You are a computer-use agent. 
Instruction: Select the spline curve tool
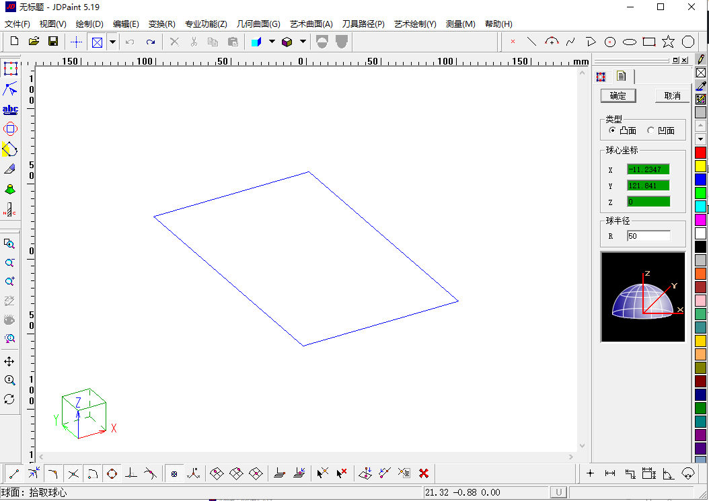click(x=571, y=42)
